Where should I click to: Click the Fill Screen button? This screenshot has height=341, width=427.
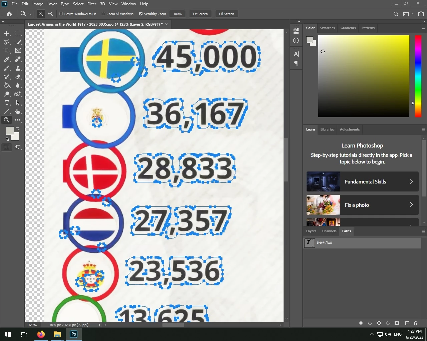pos(227,14)
